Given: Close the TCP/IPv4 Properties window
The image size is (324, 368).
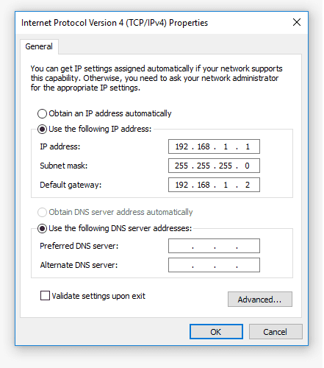Looking at the screenshot, I should pos(297,22).
